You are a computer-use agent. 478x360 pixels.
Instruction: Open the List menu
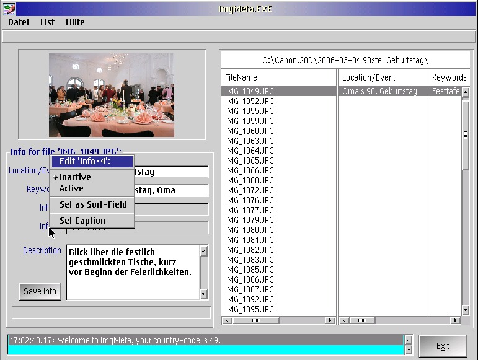click(47, 22)
